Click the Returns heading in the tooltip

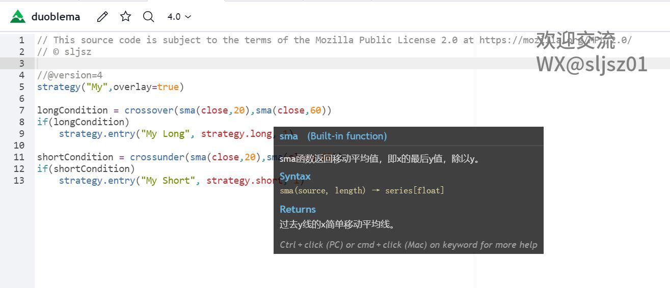(x=298, y=210)
